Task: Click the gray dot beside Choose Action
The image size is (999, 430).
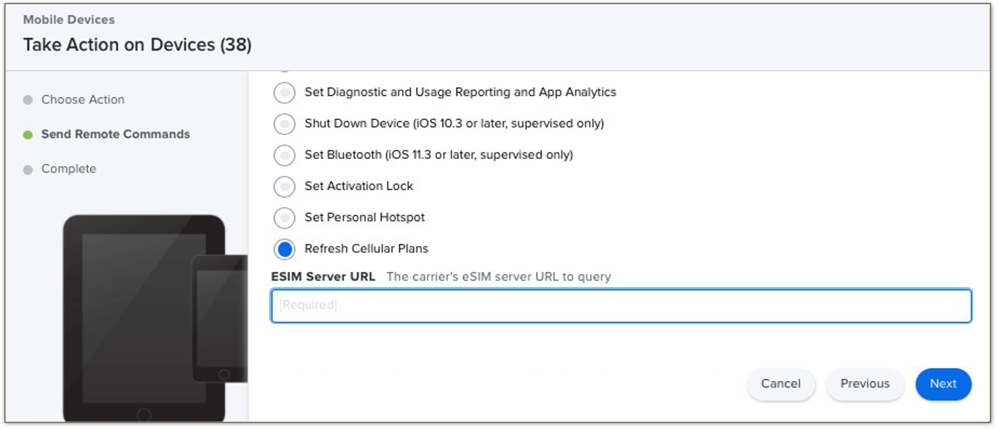Action: [28, 100]
